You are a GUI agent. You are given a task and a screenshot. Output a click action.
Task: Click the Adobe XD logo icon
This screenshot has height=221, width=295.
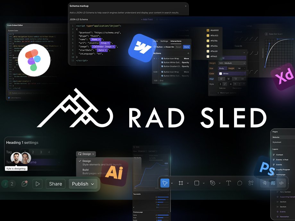click(284, 77)
